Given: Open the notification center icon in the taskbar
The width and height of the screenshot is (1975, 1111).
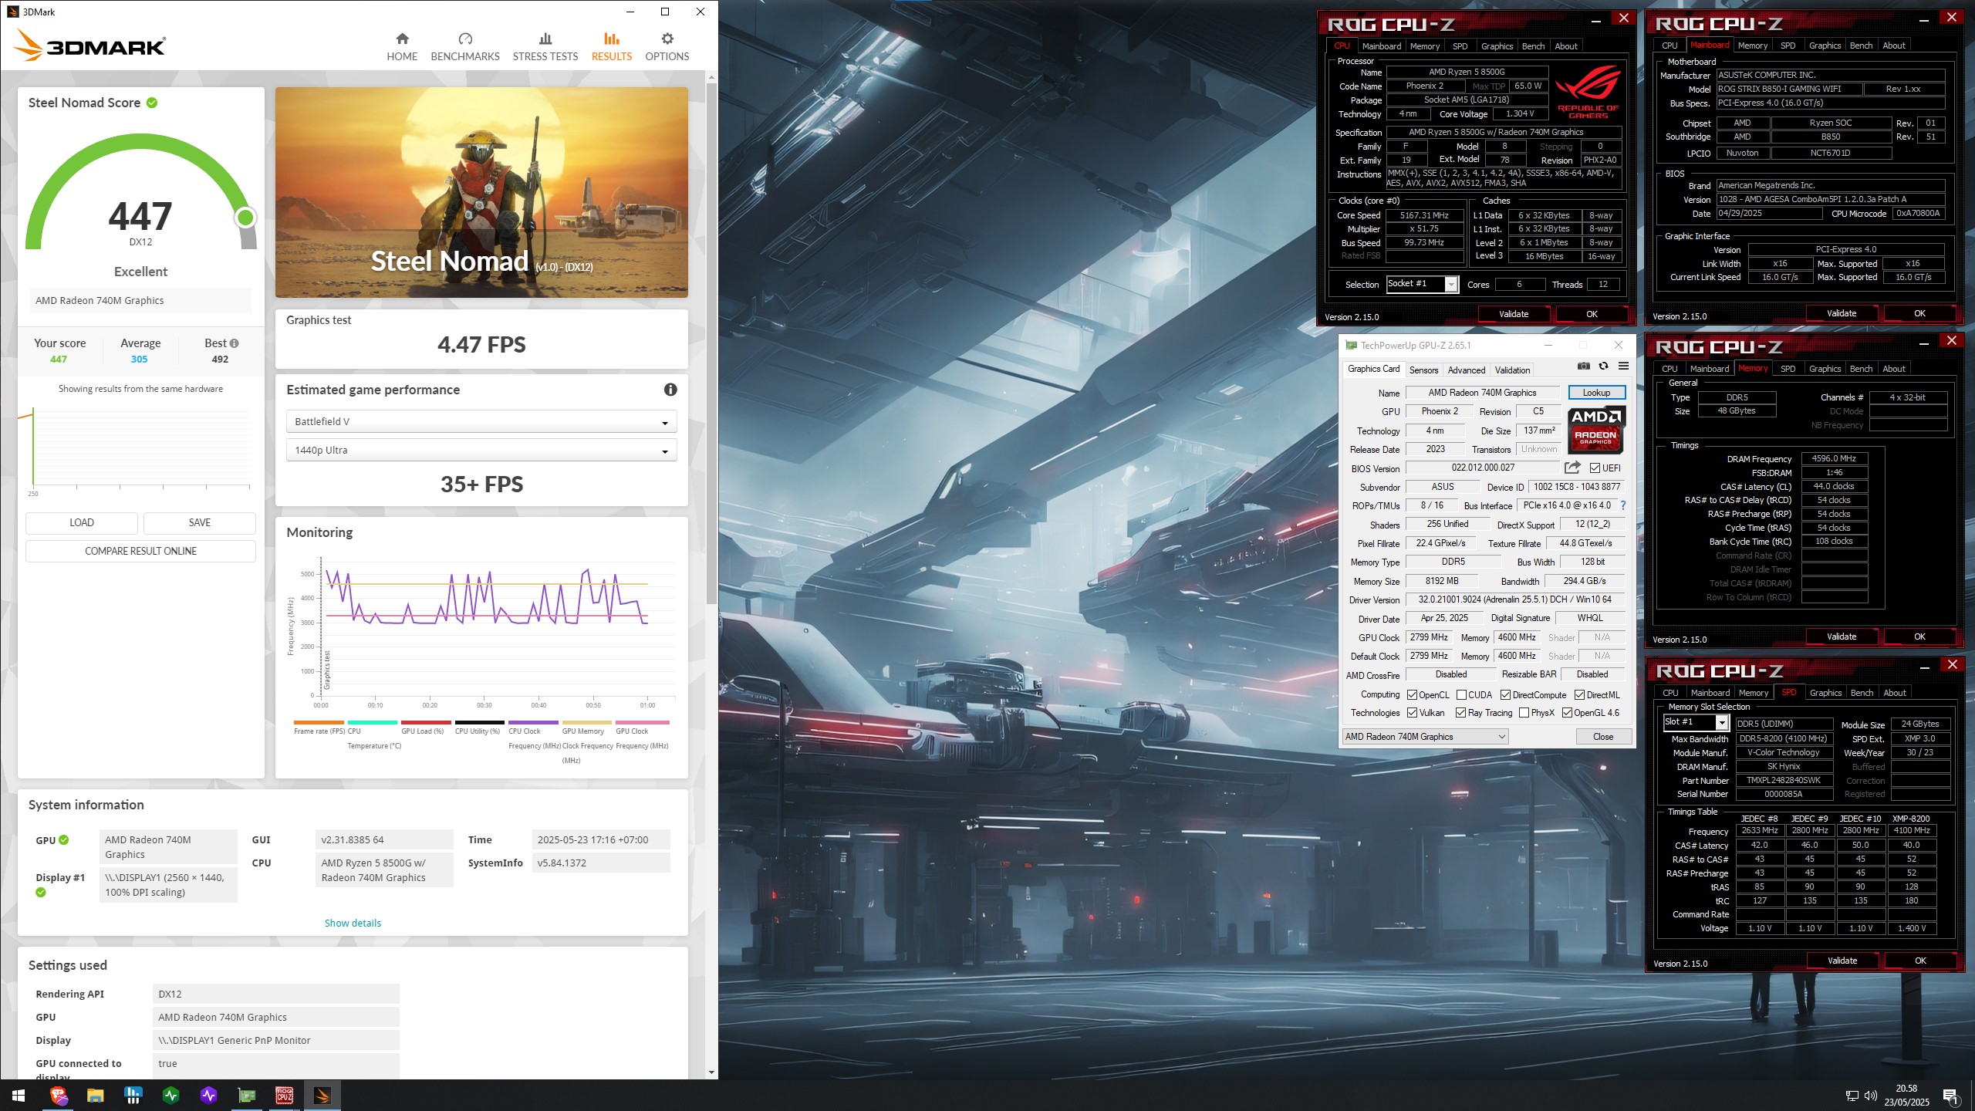Looking at the screenshot, I should [x=1950, y=1096].
